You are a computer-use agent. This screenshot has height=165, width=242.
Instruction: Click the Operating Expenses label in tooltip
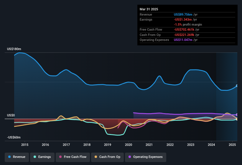154,40
